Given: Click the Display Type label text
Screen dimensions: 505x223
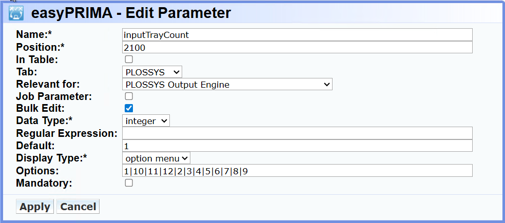Looking at the screenshot, I should coord(52,158).
